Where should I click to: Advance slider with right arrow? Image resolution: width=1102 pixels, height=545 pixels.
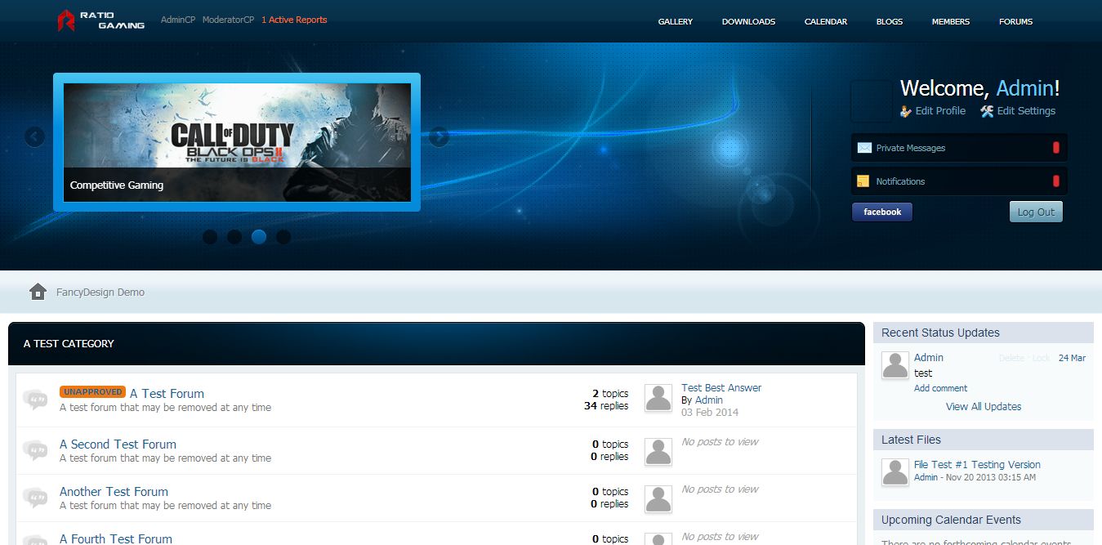coord(439,136)
